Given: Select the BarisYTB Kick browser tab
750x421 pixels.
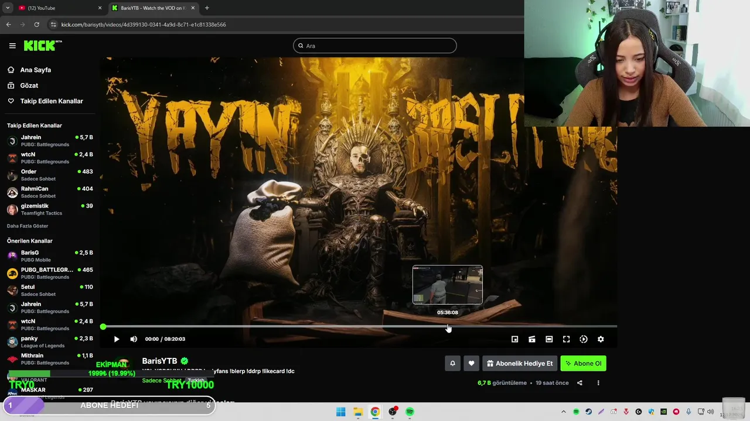Looking at the screenshot, I should pos(152,8).
